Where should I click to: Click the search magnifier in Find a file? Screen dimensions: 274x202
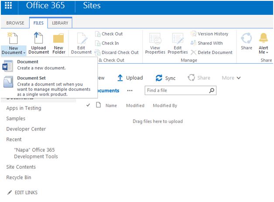pos(212,91)
